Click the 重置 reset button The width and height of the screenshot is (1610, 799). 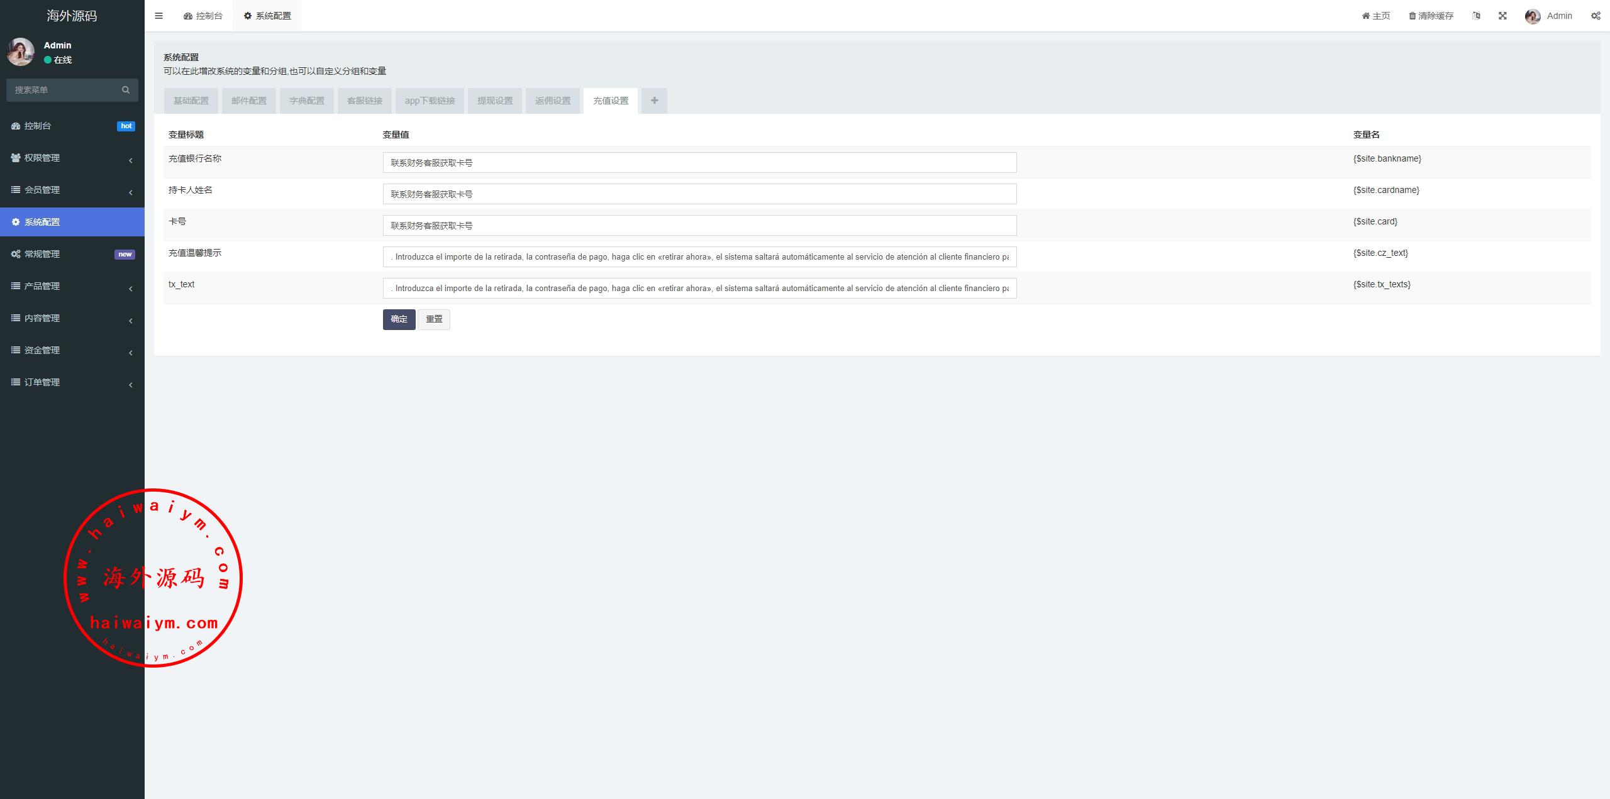point(434,319)
